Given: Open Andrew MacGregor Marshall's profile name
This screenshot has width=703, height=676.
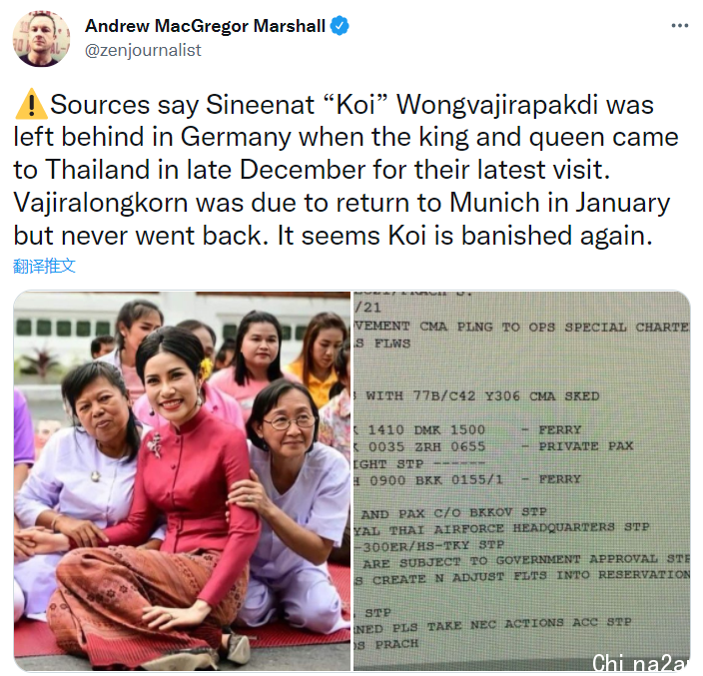Looking at the screenshot, I should tap(205, 26).
